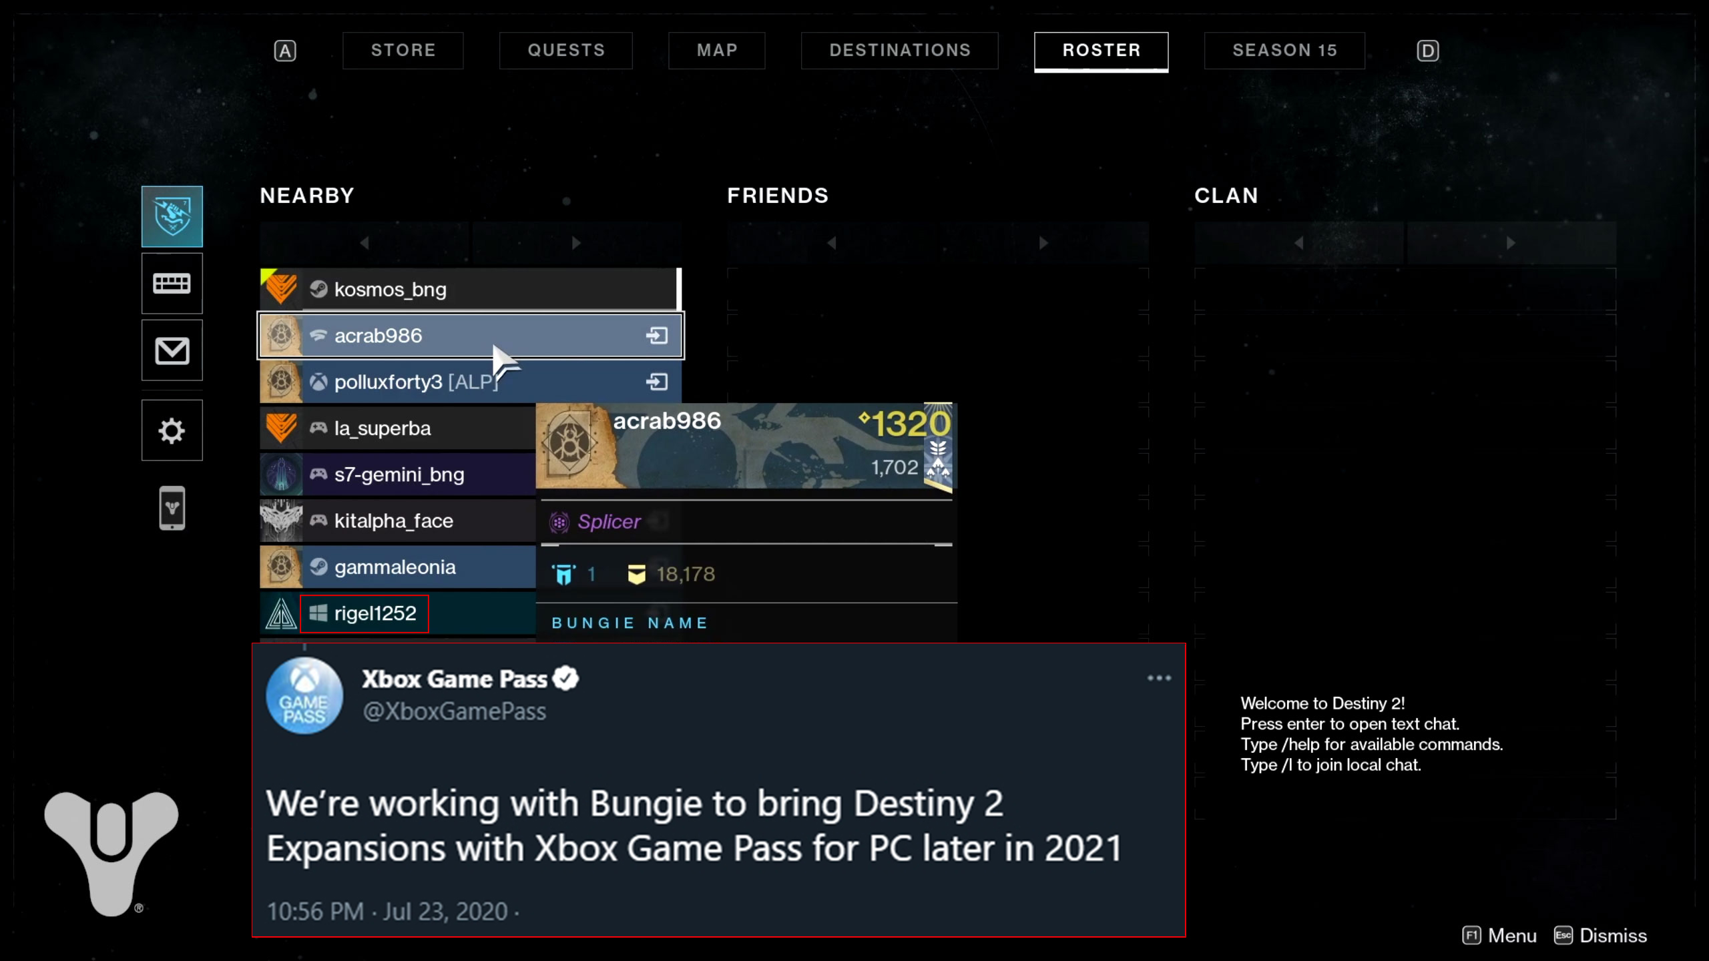
Task: Go to next Friends page arrow
Action: (x=1043, y=243)
